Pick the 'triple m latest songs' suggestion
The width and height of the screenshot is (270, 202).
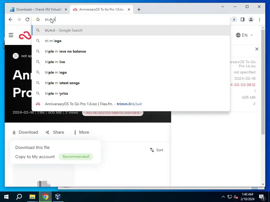pos(131,83)
